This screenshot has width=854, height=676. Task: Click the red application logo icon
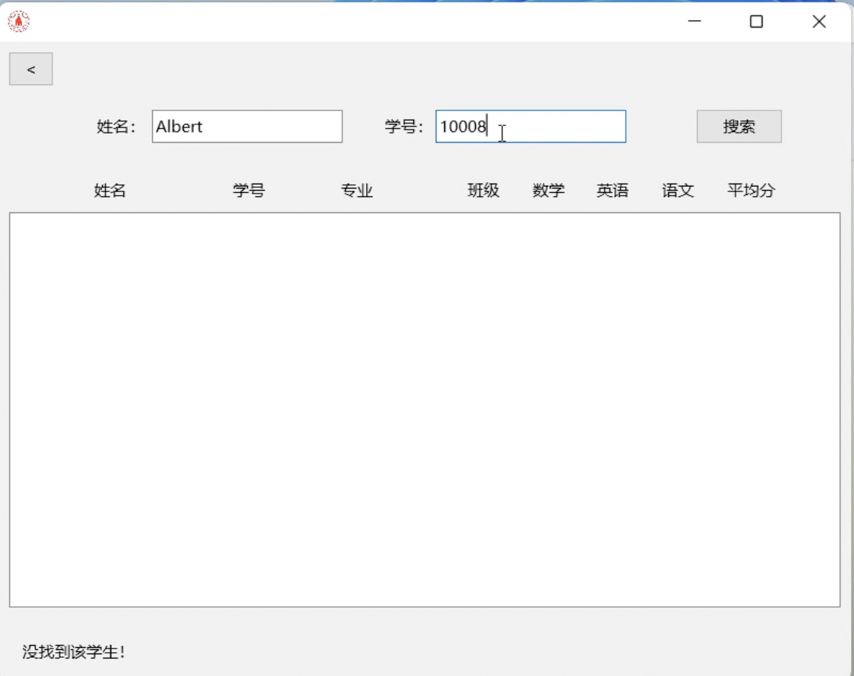[19, 22]
